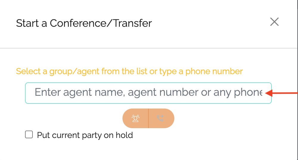This screenshot has width=298, height=160.
Task: Focus the agent name or phone number field
Action: click(148, 93)
